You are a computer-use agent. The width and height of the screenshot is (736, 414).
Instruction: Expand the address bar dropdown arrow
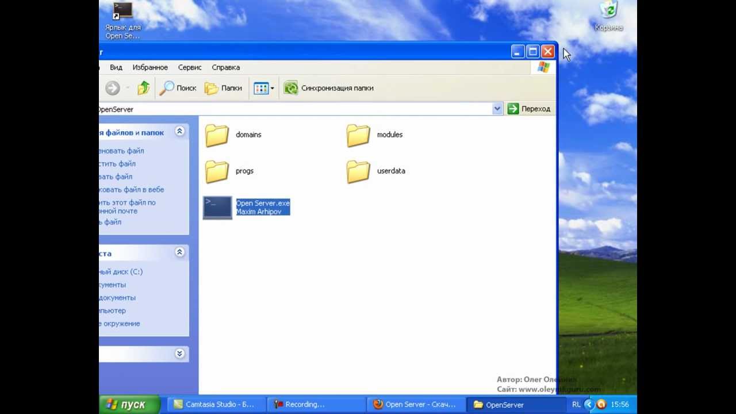coord(497,109)
